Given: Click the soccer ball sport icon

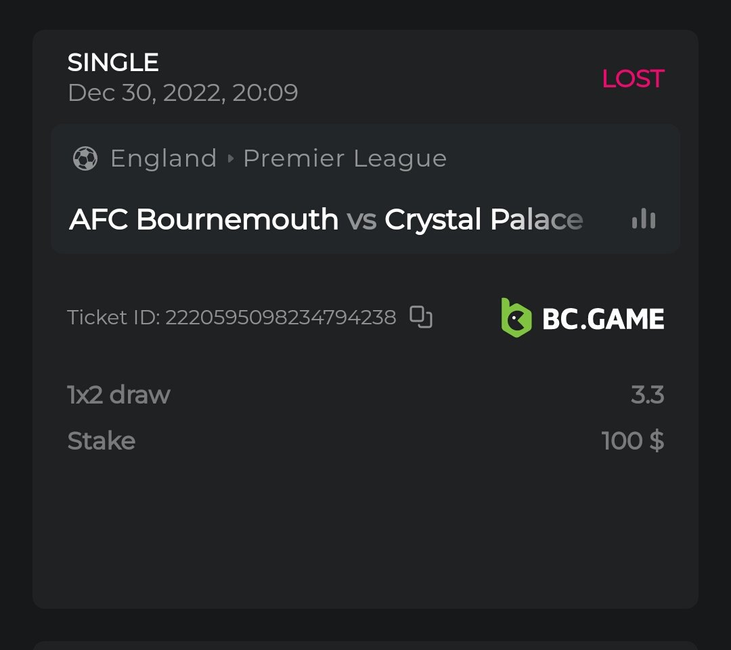Looking at the screenshot, I should 85,159.
